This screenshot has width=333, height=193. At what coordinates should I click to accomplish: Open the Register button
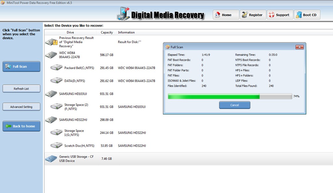(x=253, y=15)
